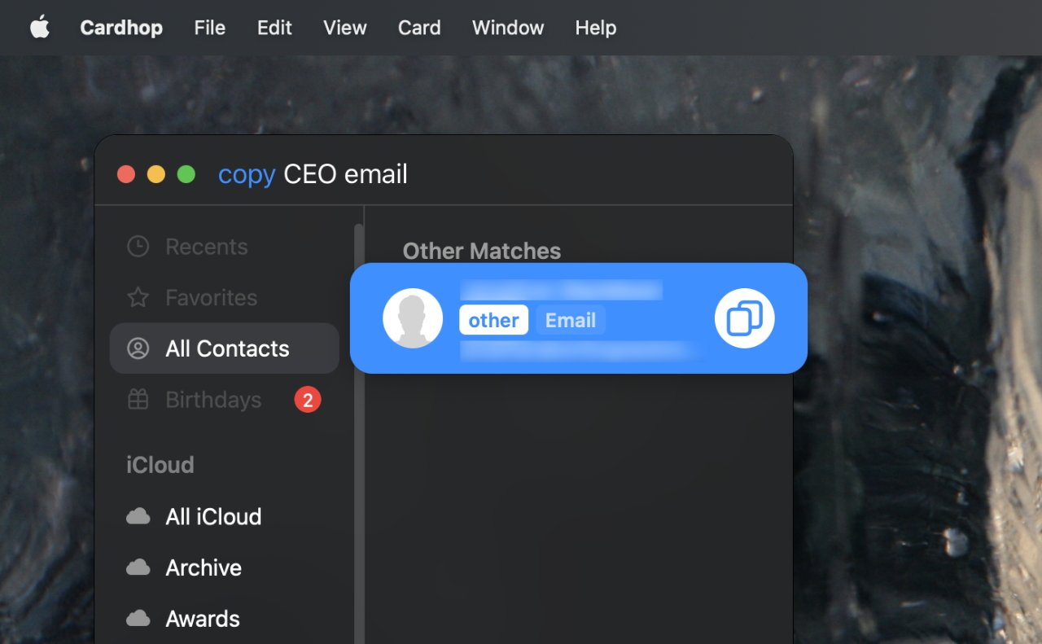This screenshot has height=644, width=1042.
Task: Open Recents in the sidebar
Action: point(224,247)
